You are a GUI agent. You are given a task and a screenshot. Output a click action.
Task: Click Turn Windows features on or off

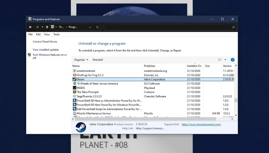(50, 56)
